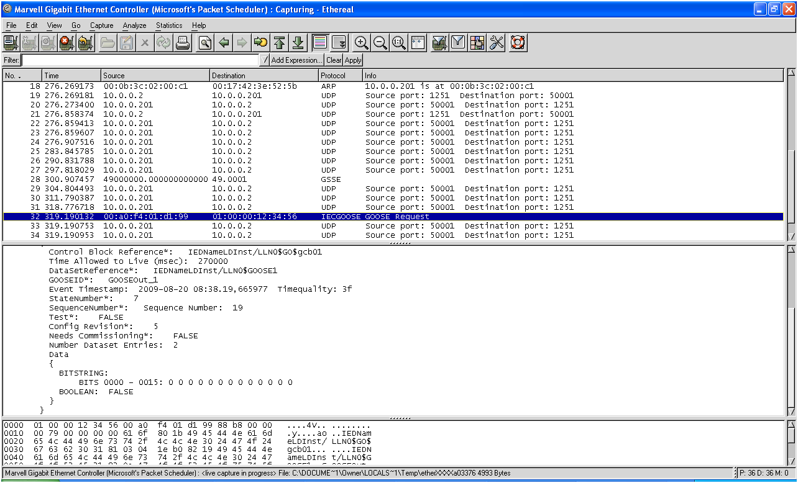Sort packets by the Protocol column header
Image resolution: width=798 pixels, height=483 pixels.
pos(341,76)
